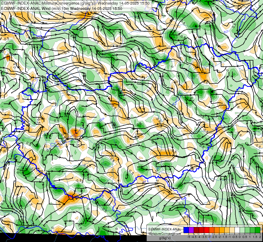This screenshot has width=263, height=242.
Task: Pick the legend swatch between 1 and 1.5
Action: 253,230
